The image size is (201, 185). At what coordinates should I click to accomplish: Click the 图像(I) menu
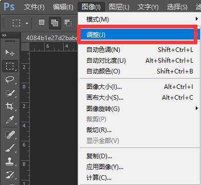pos(91,7)
